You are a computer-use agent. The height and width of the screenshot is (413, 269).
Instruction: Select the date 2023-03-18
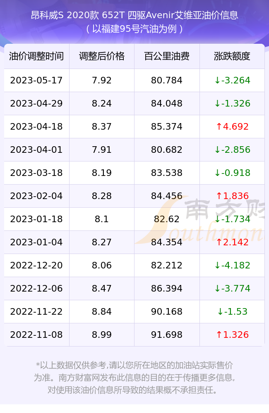click(36, 173)
